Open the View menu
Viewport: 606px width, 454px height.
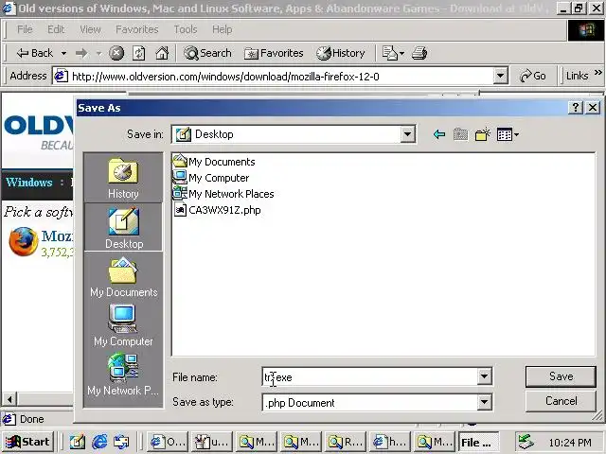pos(90,29)
